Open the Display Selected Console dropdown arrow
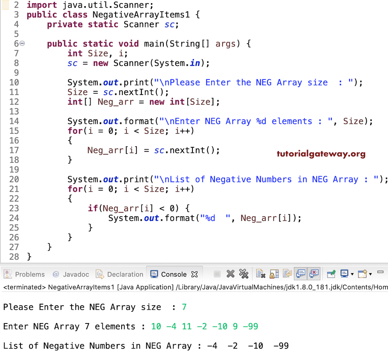The height and width of the screenshot is (353, 388). 353,273
